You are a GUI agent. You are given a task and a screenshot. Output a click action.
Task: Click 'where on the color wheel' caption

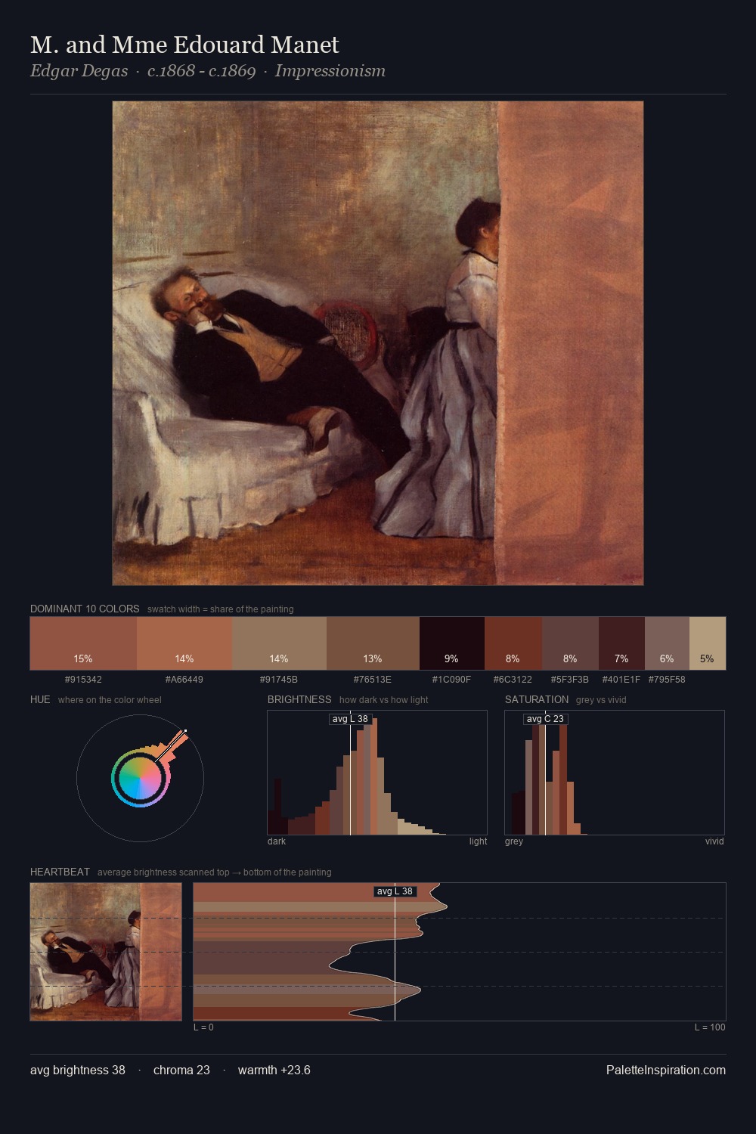(110, 700)
